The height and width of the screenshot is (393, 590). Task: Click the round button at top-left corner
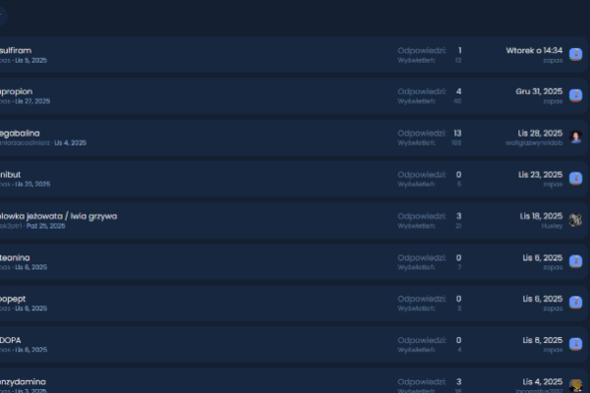point(3,16)
